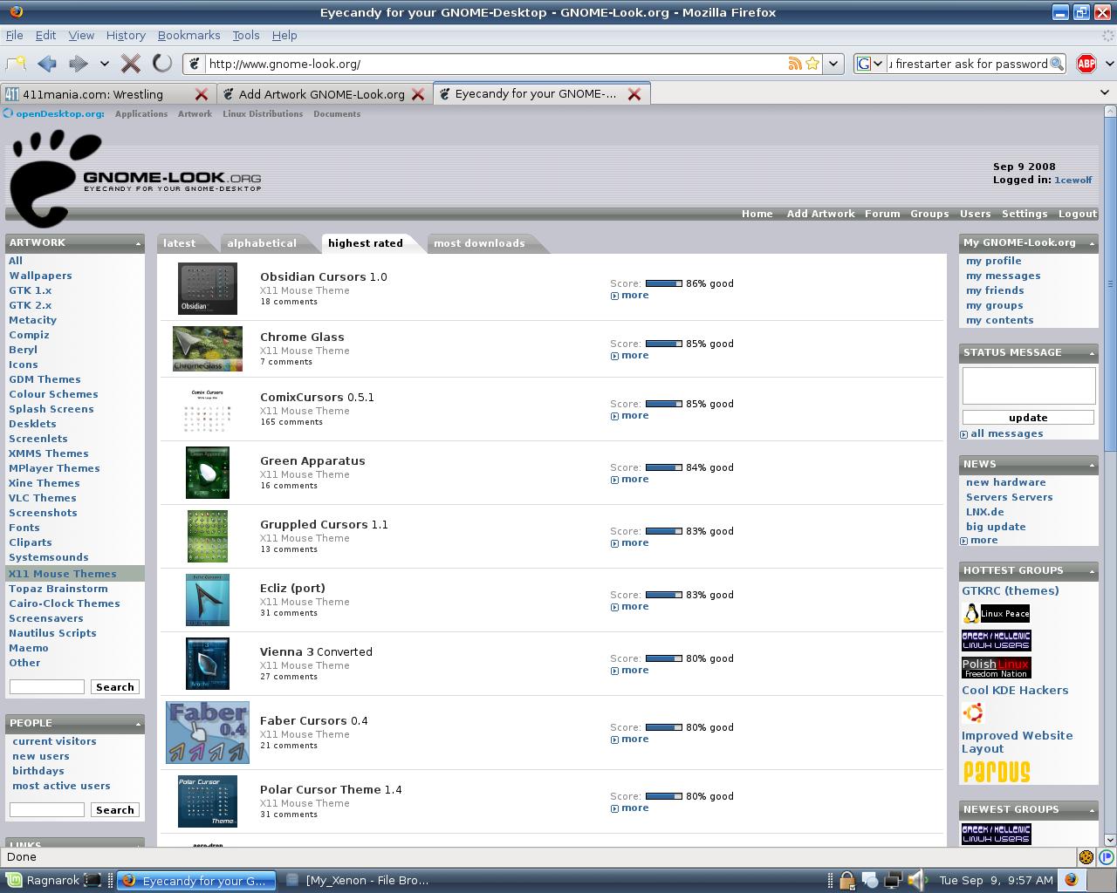This screenshot has height=893, width=1117.
Task: Go back with the blue arrow
Action: tap(47, 64)
